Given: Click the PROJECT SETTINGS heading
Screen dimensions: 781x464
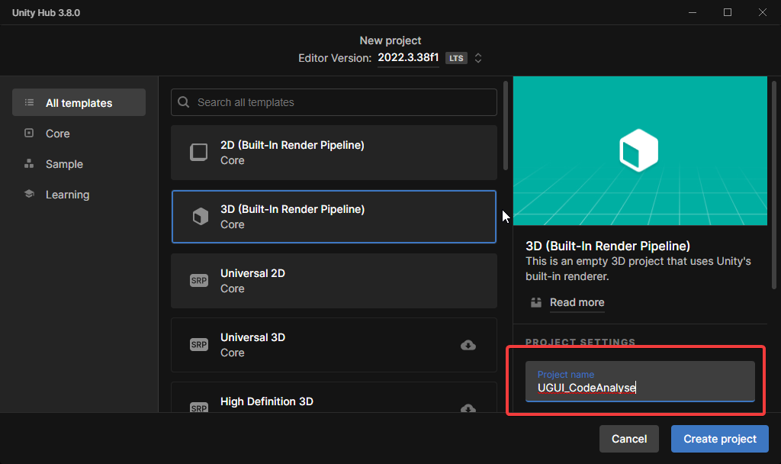Looking at the screenshot, I should (x=580, y=342).
